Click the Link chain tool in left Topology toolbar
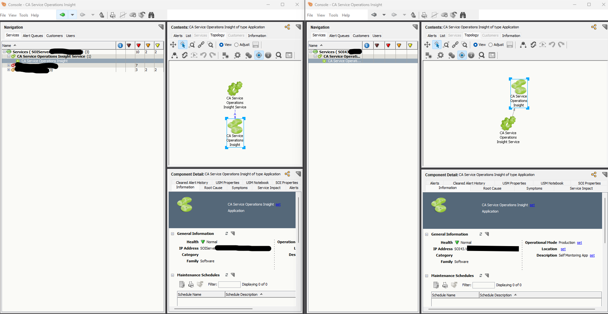Image resolution: width=608 pixels, height=314 pixels. [201, 45]
